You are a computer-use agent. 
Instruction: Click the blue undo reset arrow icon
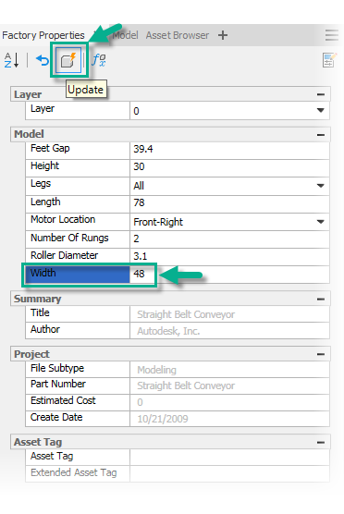43,60
